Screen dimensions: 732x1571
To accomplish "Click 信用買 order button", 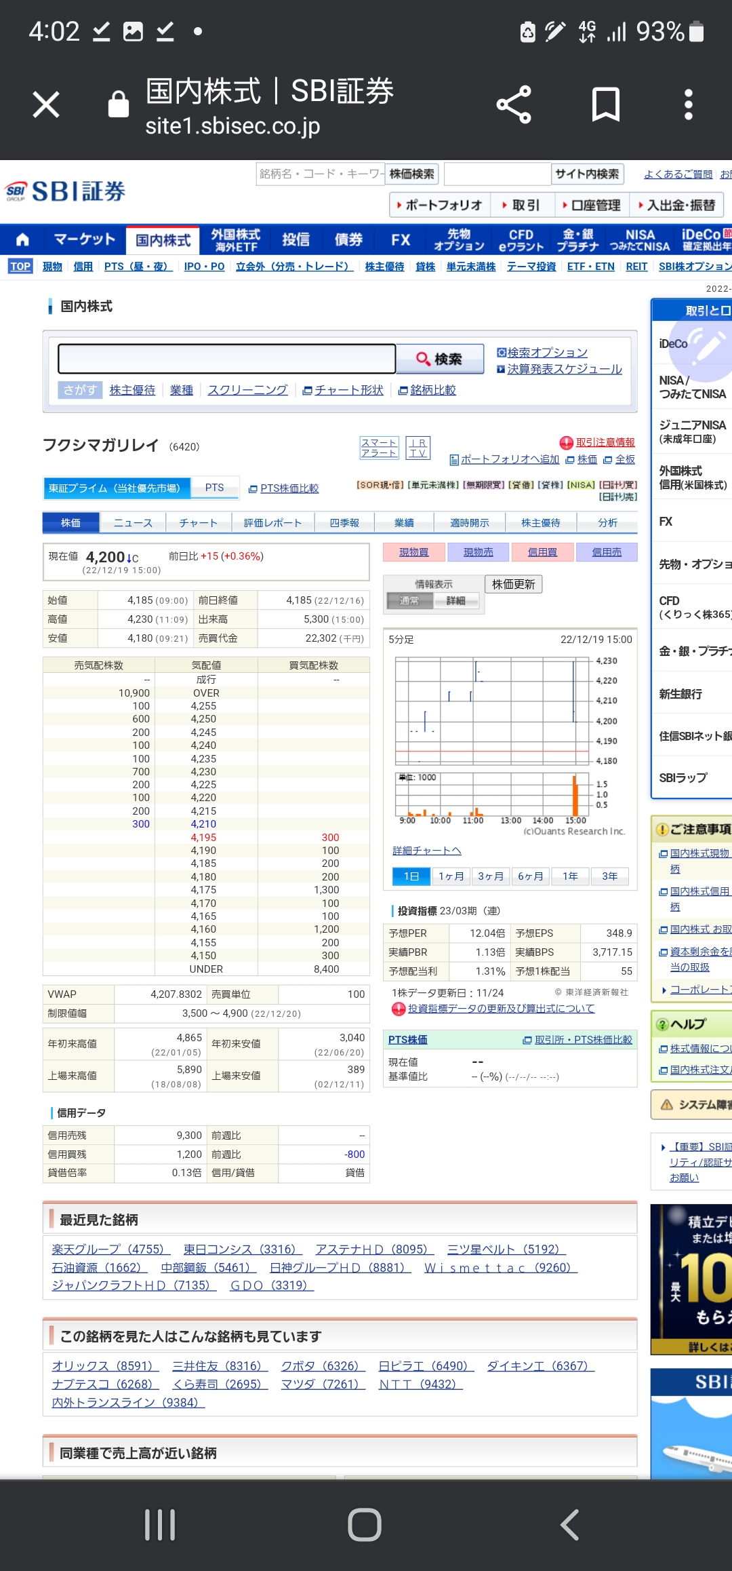I will pos(542,552).
